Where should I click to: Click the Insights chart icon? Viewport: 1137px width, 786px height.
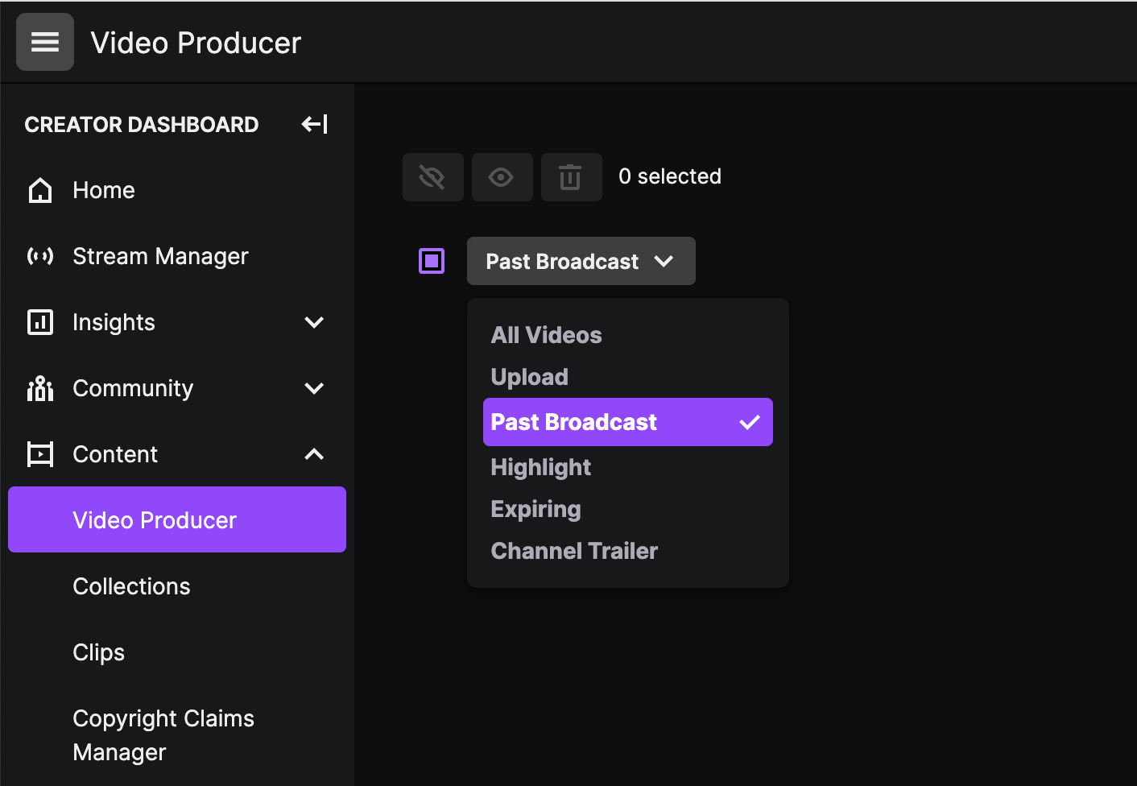click(x=40, y=322)
